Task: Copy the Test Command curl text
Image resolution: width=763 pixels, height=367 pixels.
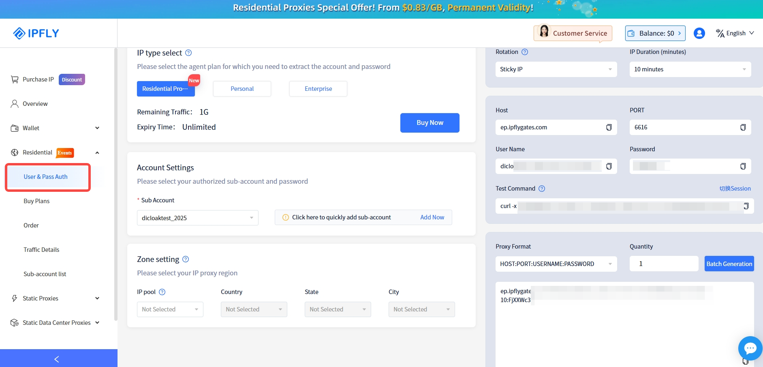Action: 746,206
